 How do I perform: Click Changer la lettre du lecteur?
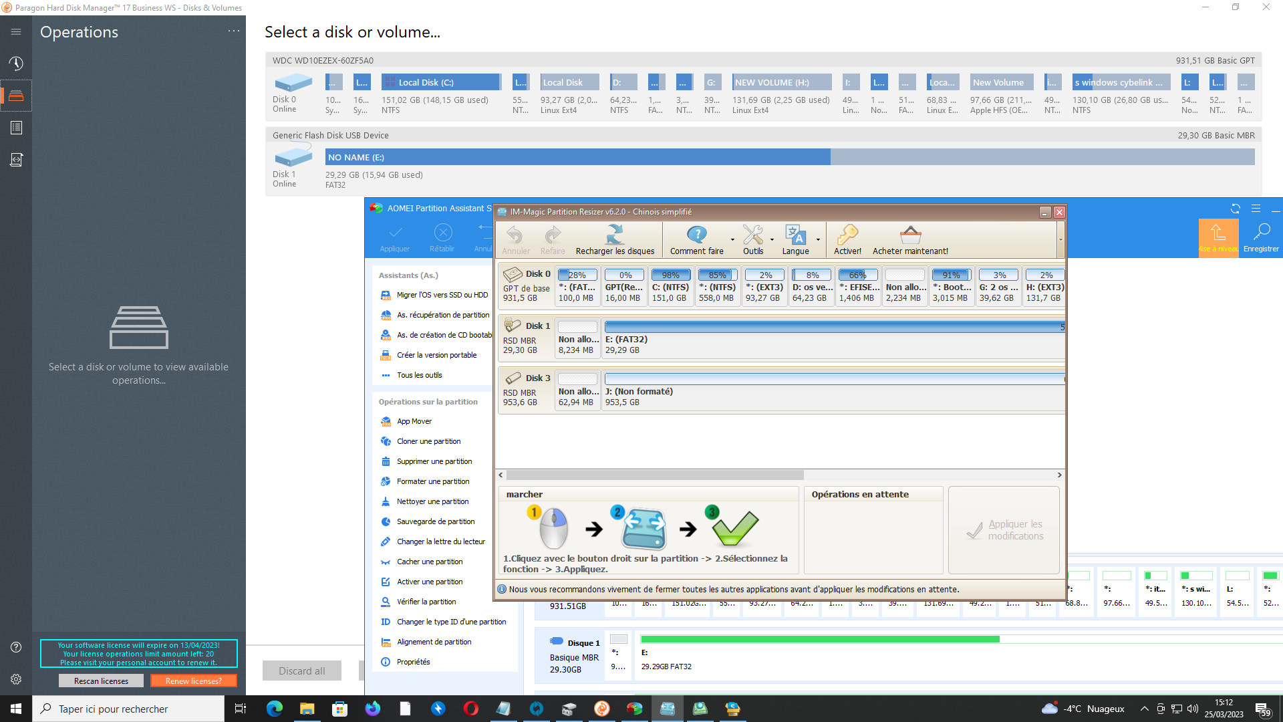coord(433,541)
